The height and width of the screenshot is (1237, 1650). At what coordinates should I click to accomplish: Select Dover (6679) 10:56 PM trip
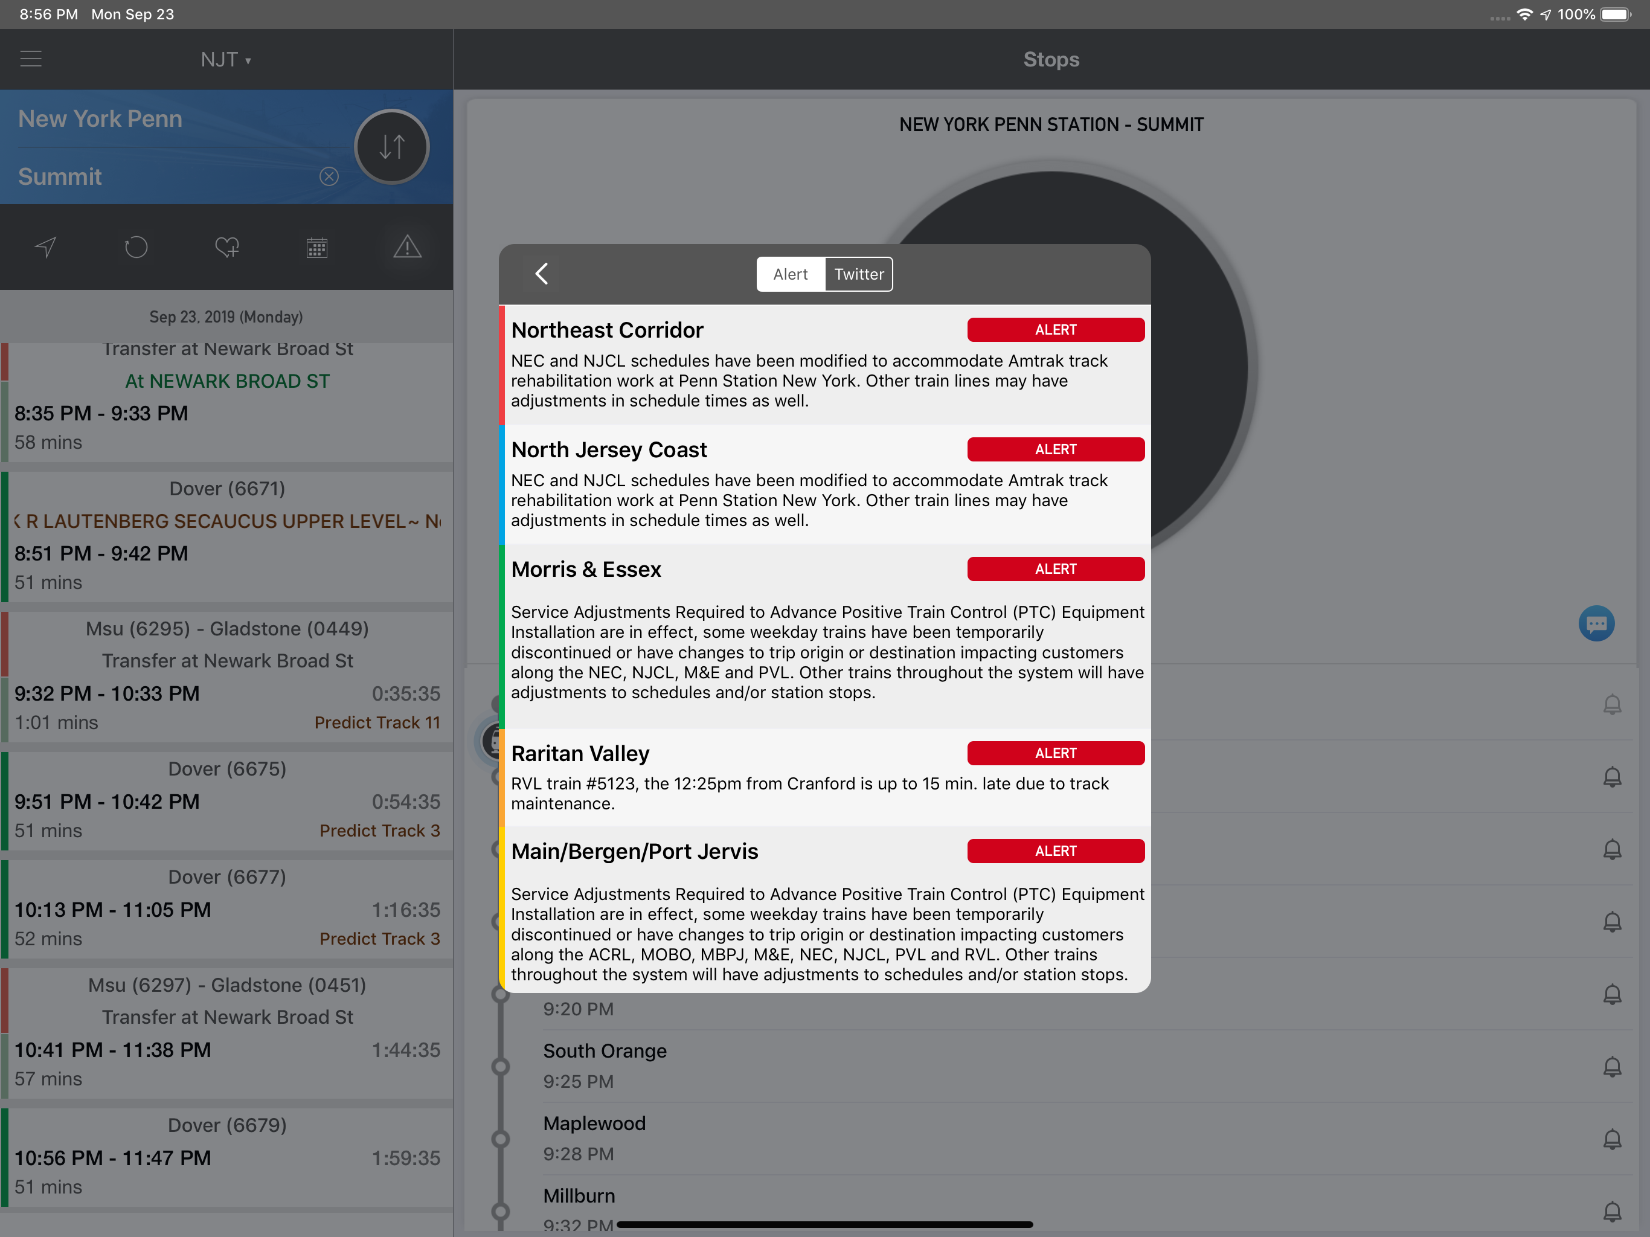226,1157
